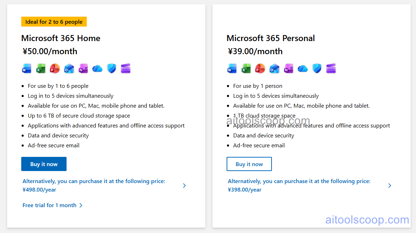The width and height of the screenshot is (416, 233).
Task: Click the Defender shield icon in the Personal plan
Action: pyautogui.click(x=317, y=68)
